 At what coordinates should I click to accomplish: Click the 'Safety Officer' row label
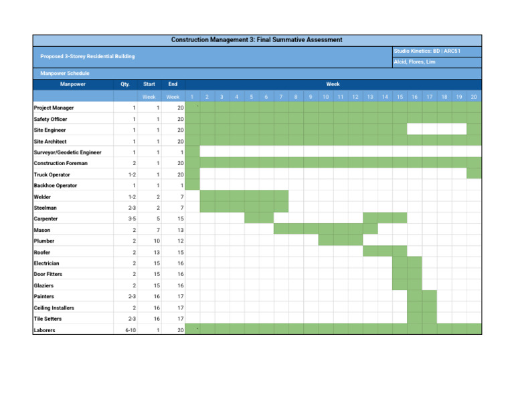click(50, 119)
